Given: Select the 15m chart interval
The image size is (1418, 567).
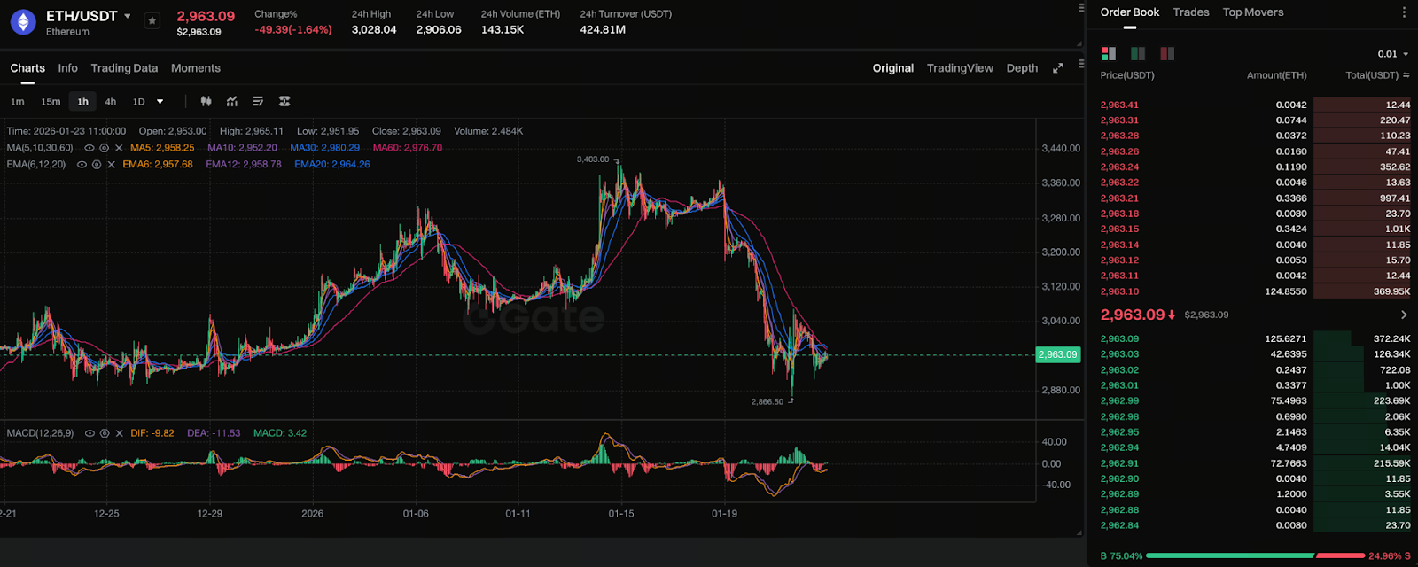Looking at the screenshot, I should pyautogui.click(x=51, y=102).
